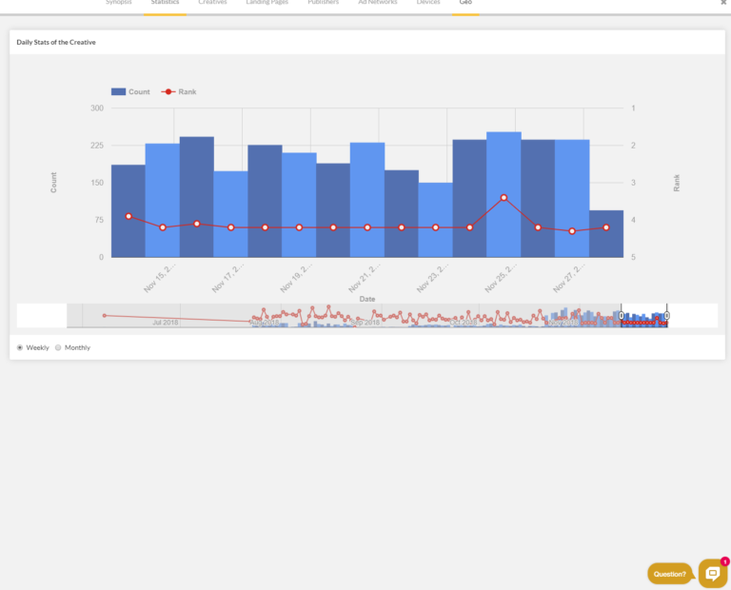Click the Question? help button
This screenshot has width=731, height=590.
point(670,574)
